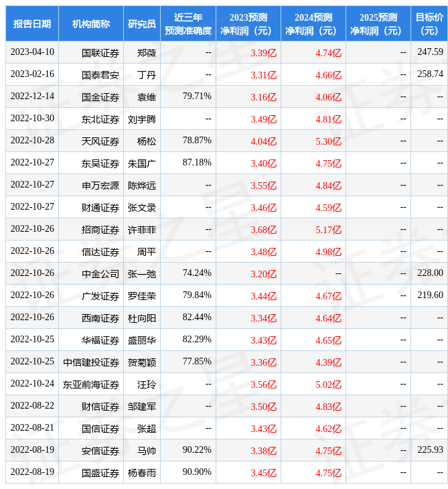This screenshot has height=489, width=448.
Task: Click researcher name 许菲菲
Action: 142,230
